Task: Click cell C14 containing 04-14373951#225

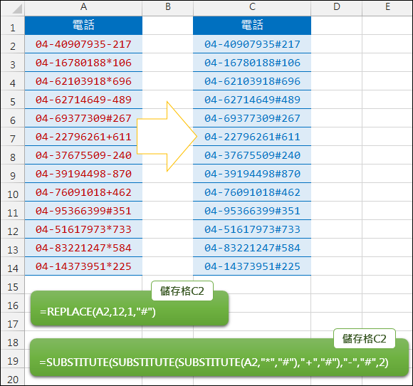Action: [x=252, y=266]
